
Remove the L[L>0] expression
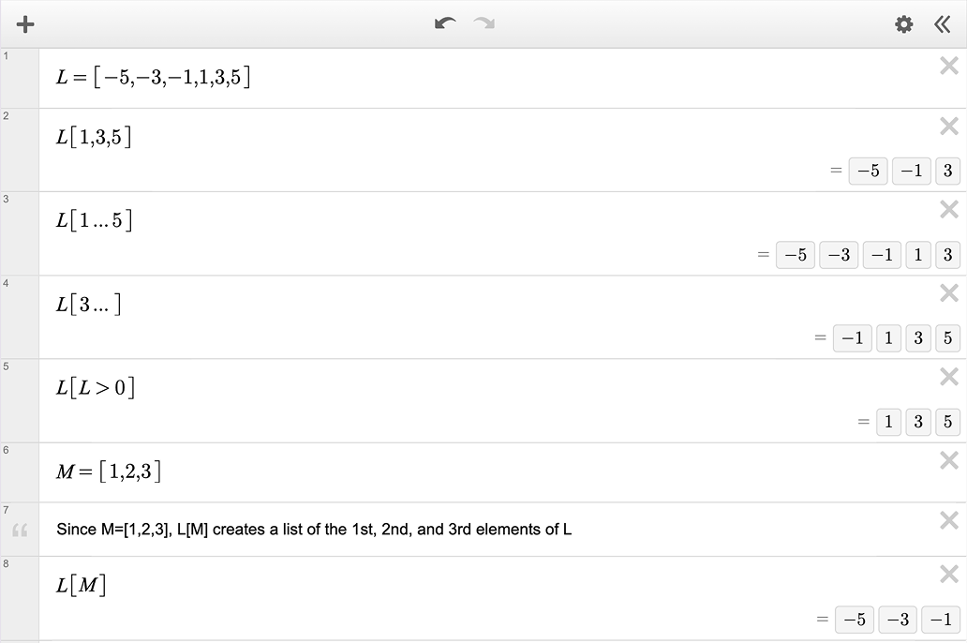coord(948,377)
